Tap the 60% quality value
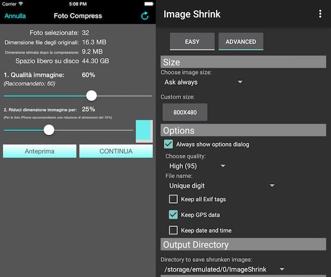Image resolution: width=331 pixels, height=277 pixels. 88,75
